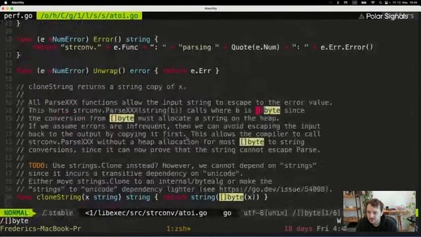The image size is (421, 237).
Task: Click the Quote(e.Num) call
Action: coord(255,47)
